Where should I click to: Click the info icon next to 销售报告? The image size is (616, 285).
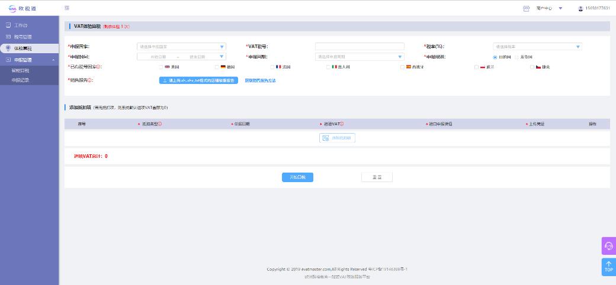pyautogui.click(x=90, y=80)
